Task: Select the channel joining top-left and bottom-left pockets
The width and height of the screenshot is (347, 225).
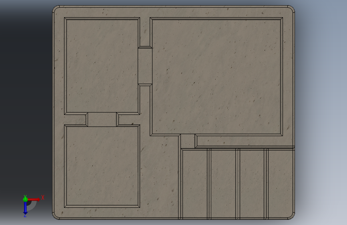Action: 102,120
